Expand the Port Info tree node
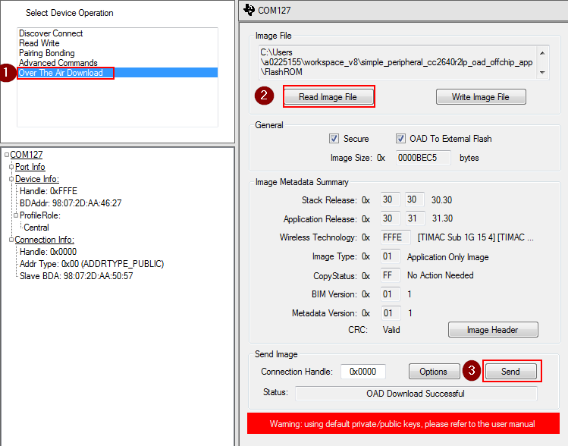Image resolution: width=568 pixels, height=446 pixels. point(11,167)
